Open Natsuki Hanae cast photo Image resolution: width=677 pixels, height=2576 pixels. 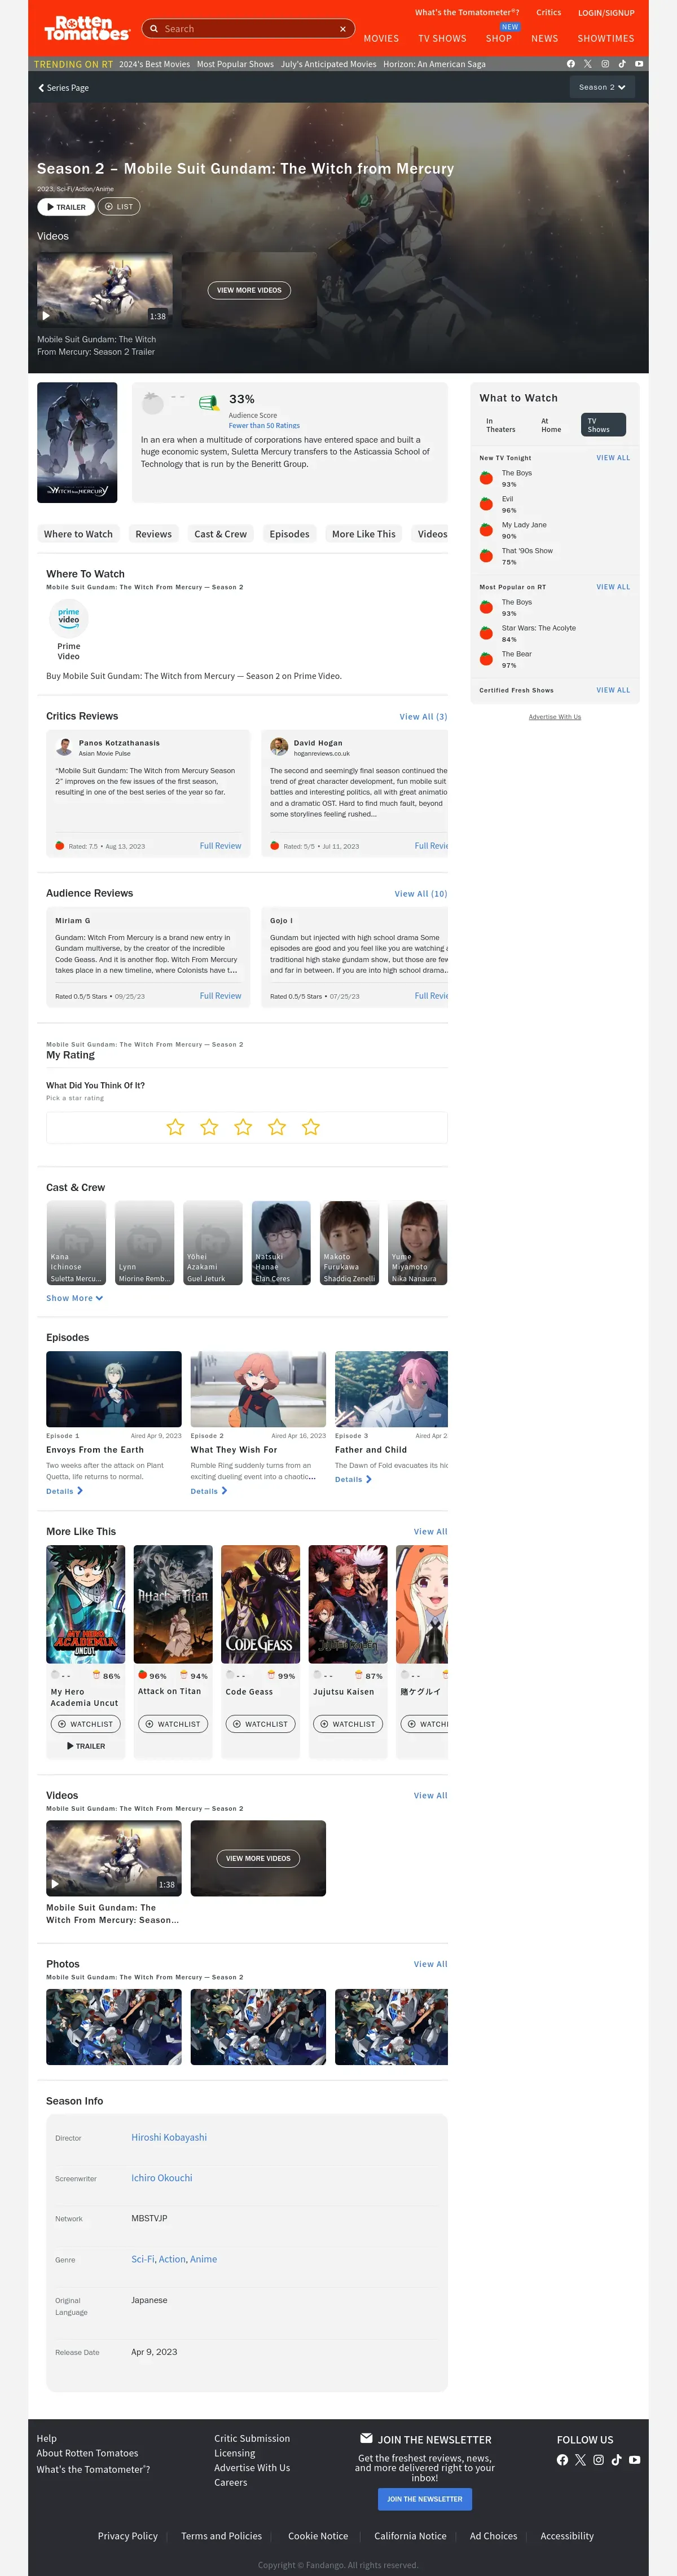(281, 1243)
